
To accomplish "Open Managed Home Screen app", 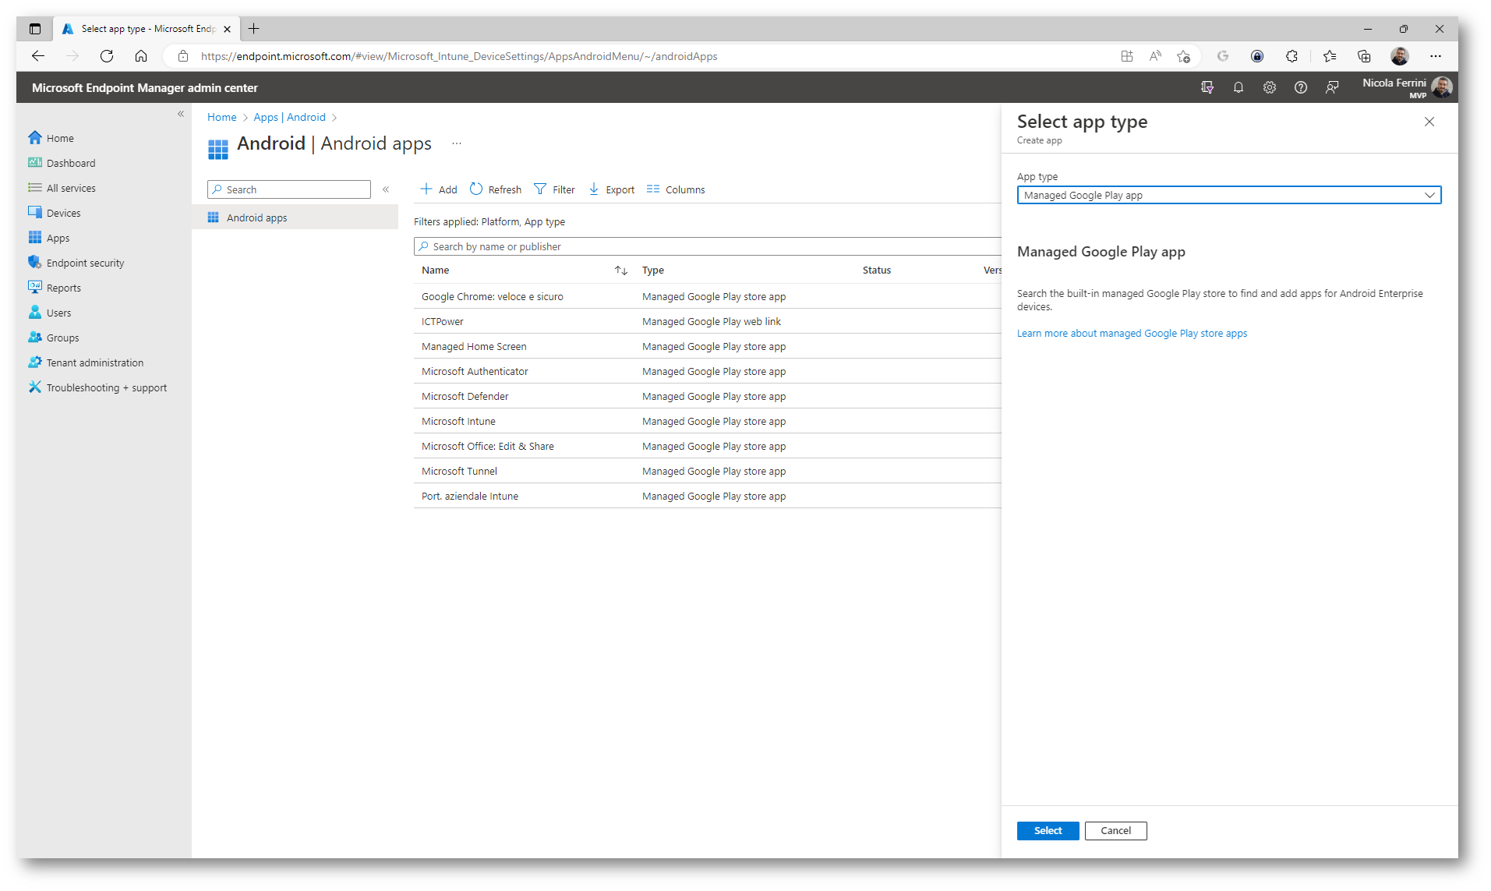I will click(474, 346).
